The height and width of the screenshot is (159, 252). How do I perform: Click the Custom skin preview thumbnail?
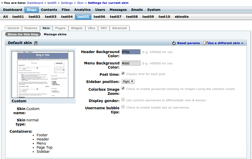point(43,74)
